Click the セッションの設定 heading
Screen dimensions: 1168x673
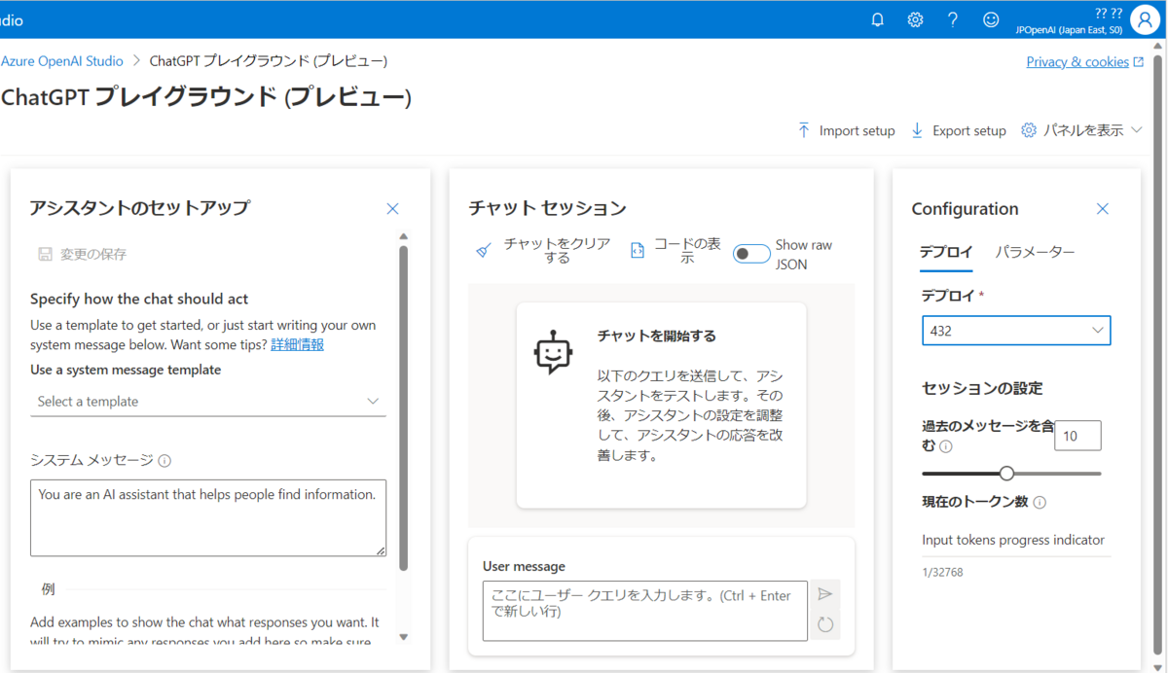[x=982, y=388]
